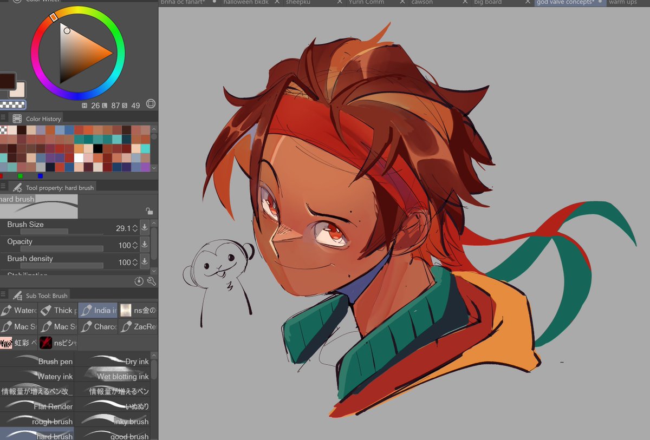Choose the いぬぬり sub tool
The image size is (650, 440).
(112, 404)
